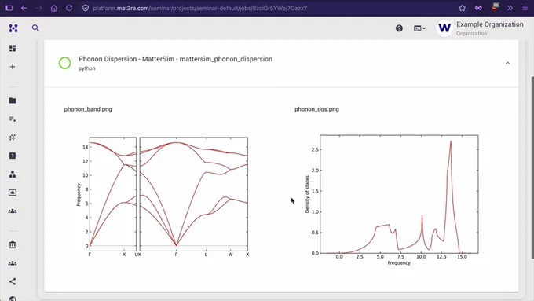534x301 pixels.
Task: Open browser extensions overflow chevrons
Action: tap(510, 8)
